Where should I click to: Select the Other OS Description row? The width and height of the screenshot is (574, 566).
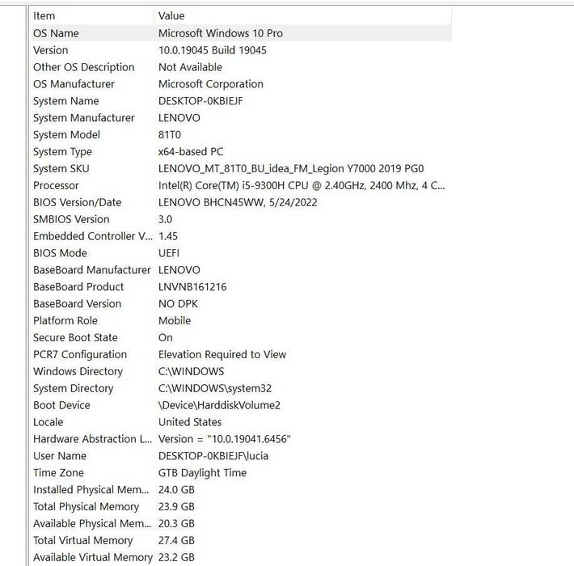[240, 67]
